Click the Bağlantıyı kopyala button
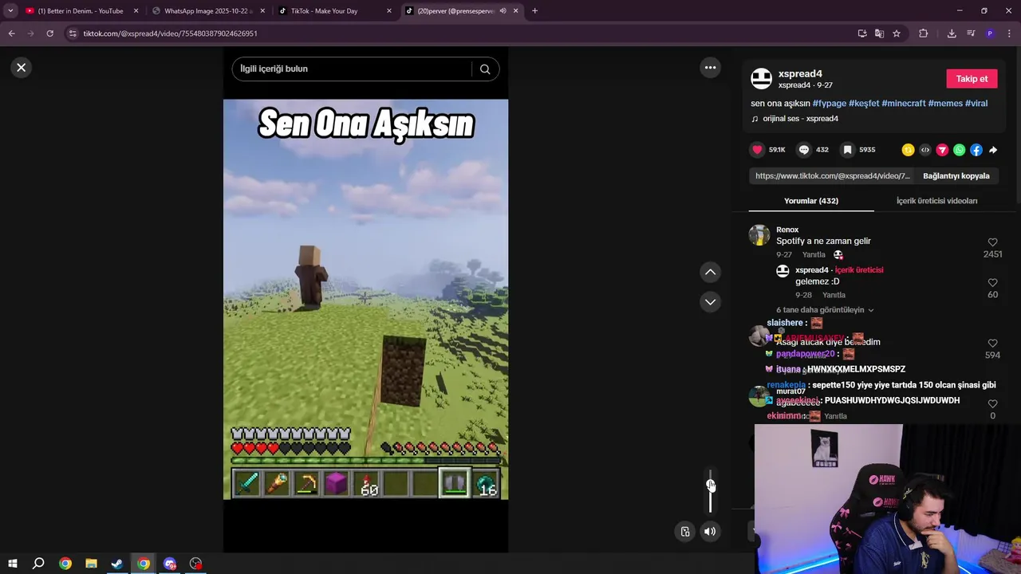 [956, 176]
